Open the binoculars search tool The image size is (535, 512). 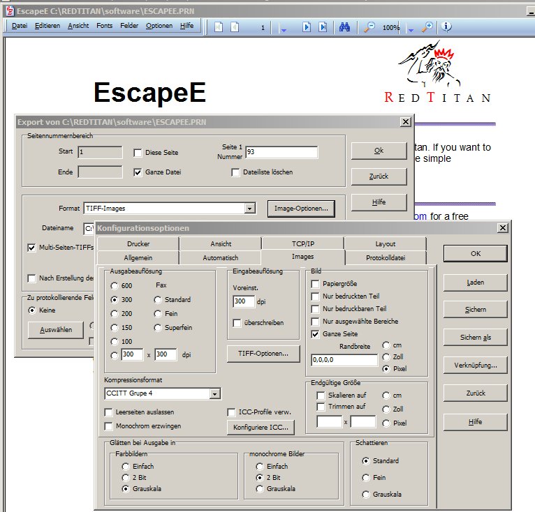344,27
